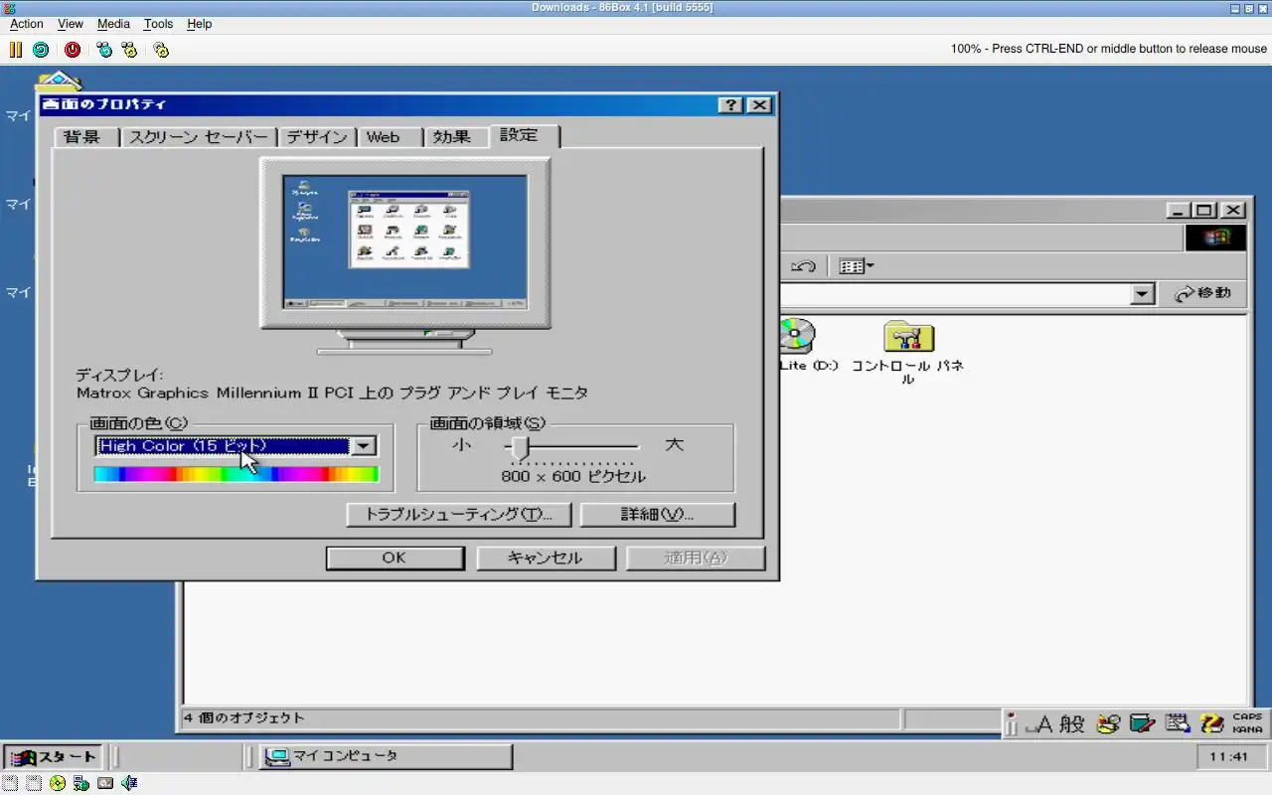This screenshot has width=1272, height=795.
Task: Click the second floppy icon in 86Box status bar
Action: 34,783
